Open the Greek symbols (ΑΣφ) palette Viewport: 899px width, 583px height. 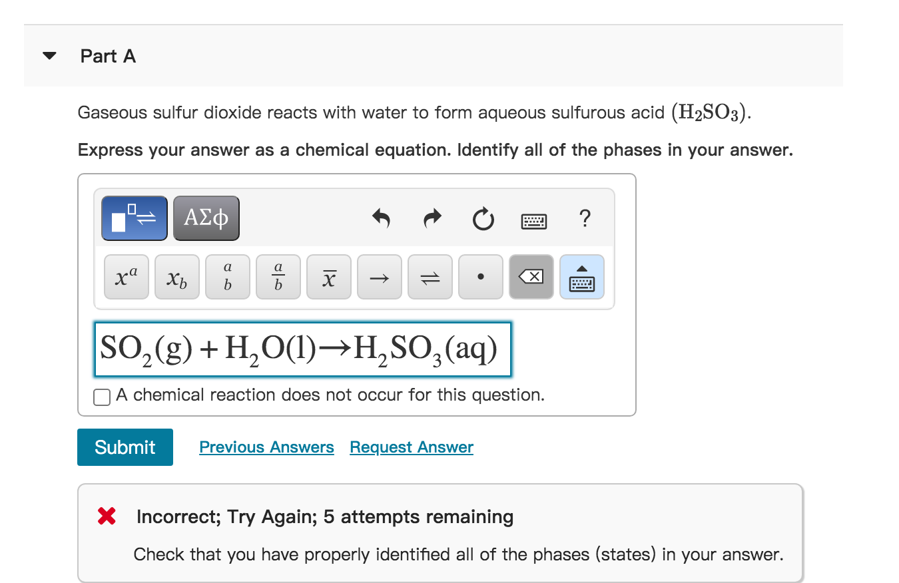pyautogui.click(x=206, y=218)
